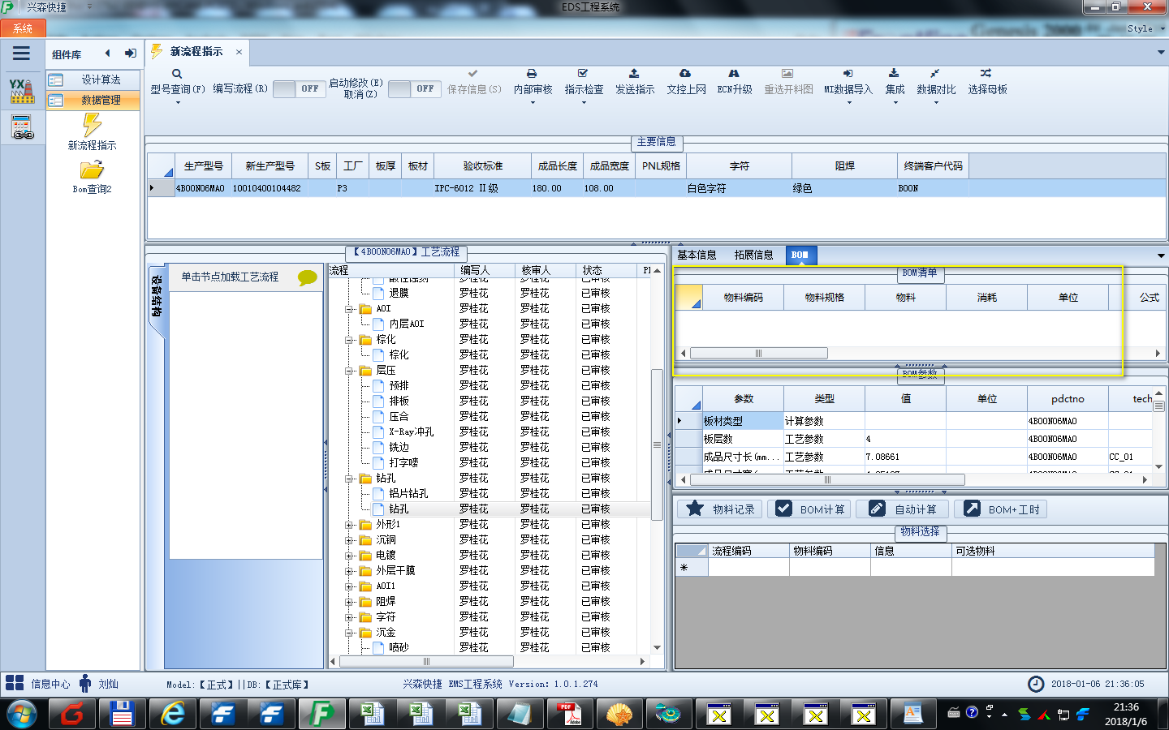This screenshot has height=730, width=1169.
Task: Click the 板材类型 parameter cell
Action: (x=742, y=421)
